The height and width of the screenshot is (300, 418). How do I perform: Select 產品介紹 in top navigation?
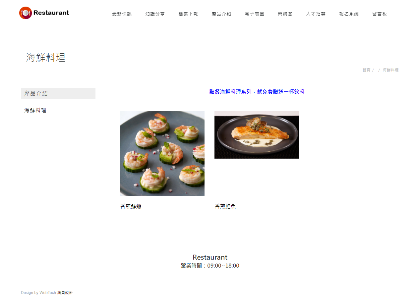(x=221, y=14)
